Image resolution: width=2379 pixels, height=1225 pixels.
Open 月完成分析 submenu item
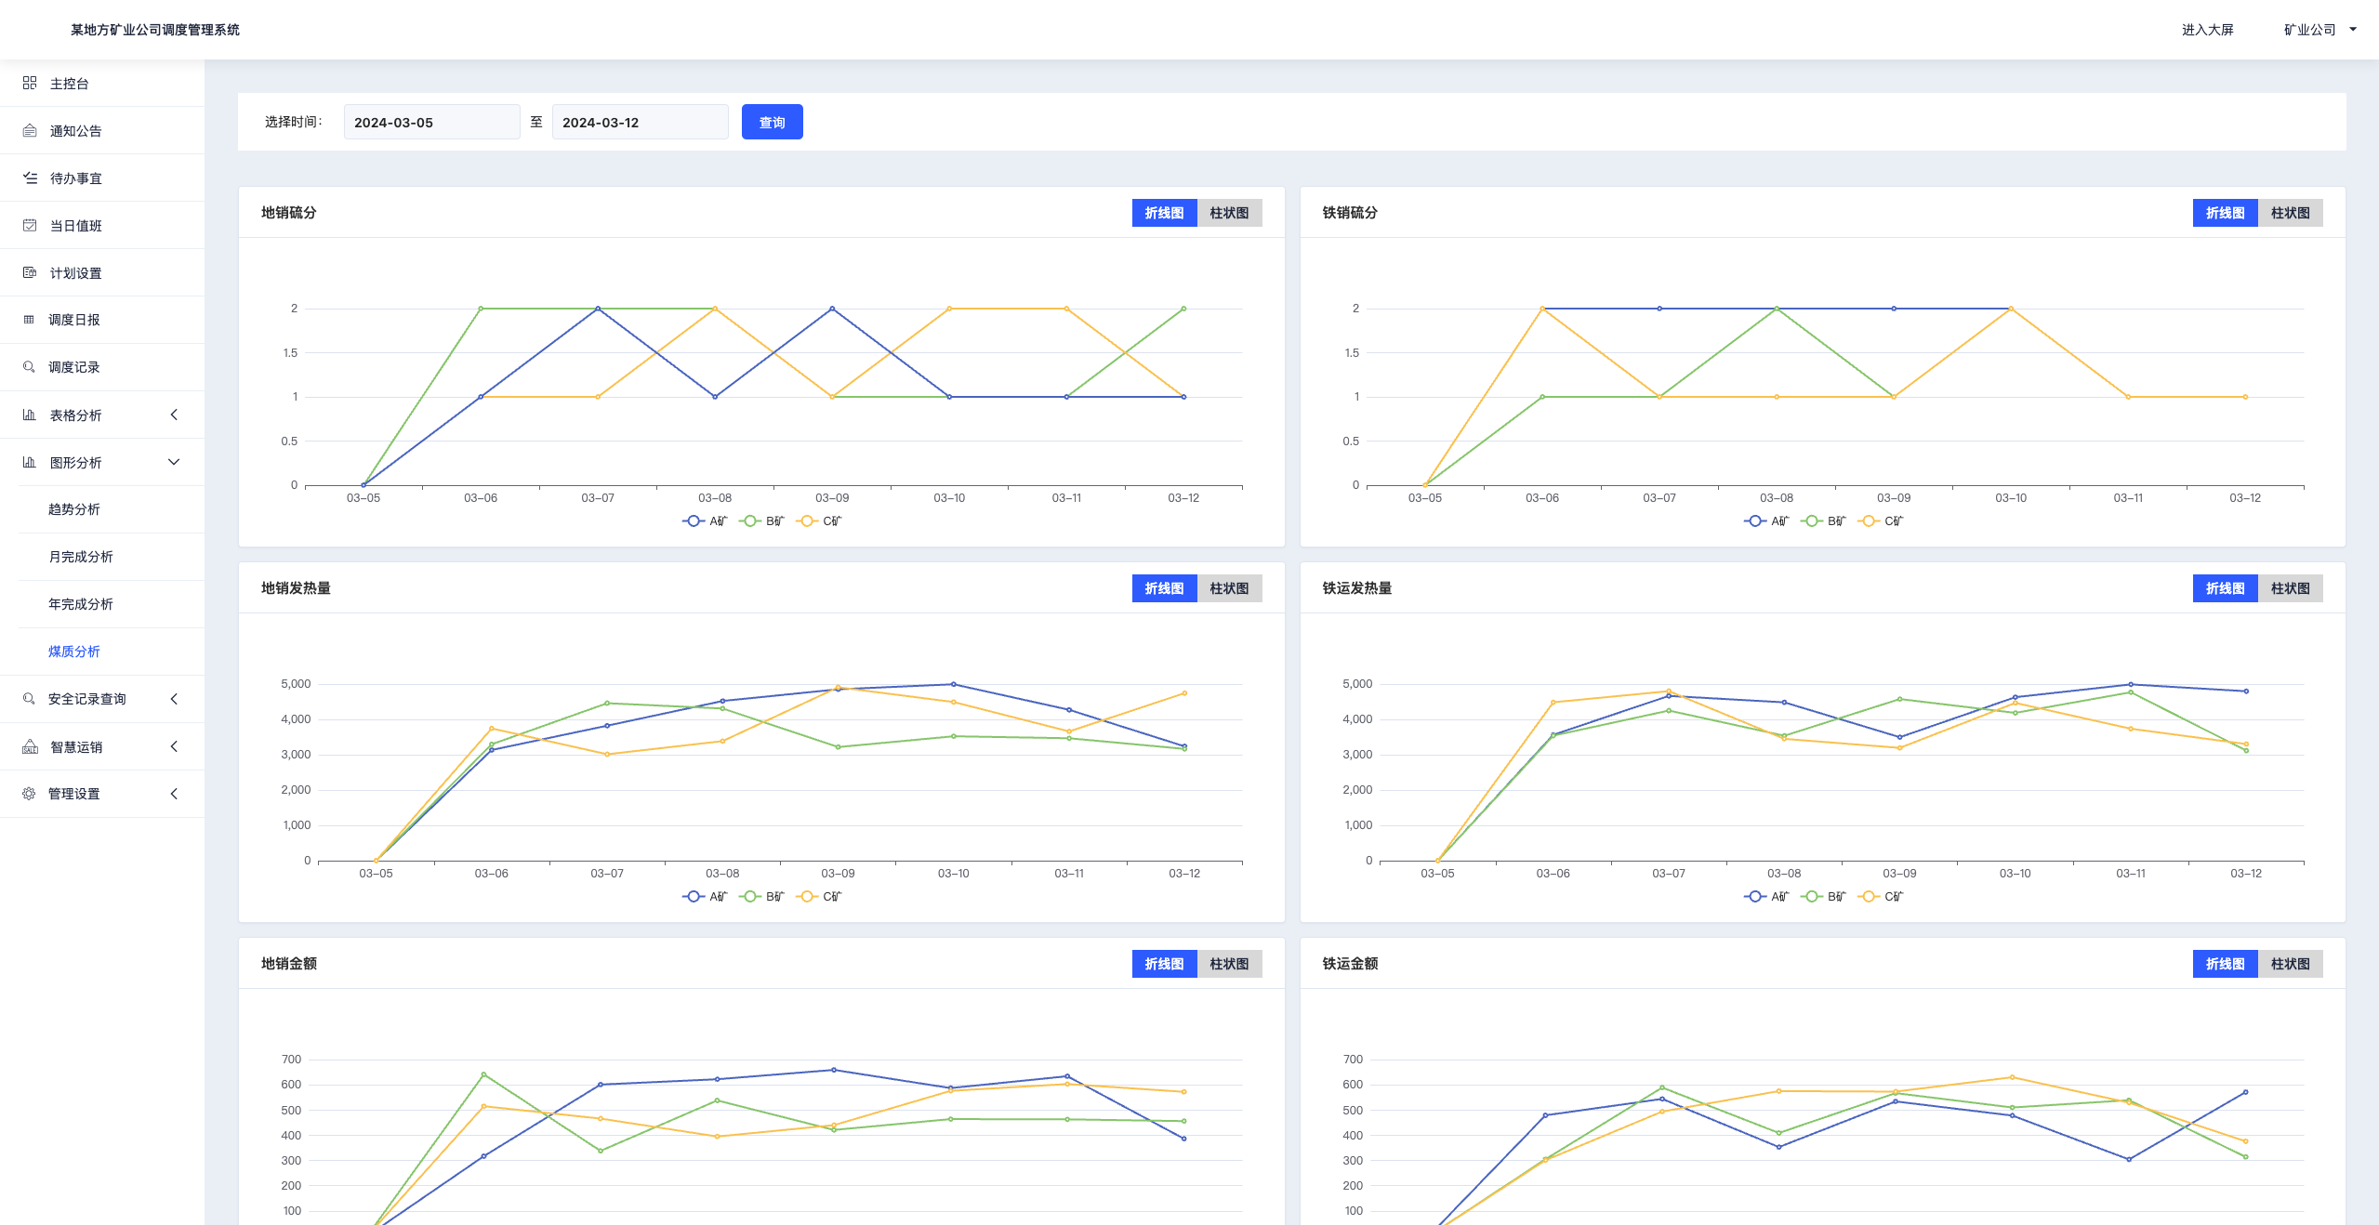coord(81,556)
